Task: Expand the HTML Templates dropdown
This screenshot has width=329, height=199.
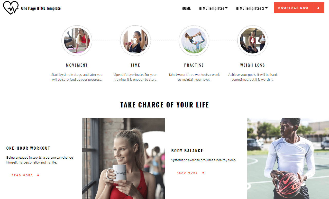Action: tap(213, 8)
